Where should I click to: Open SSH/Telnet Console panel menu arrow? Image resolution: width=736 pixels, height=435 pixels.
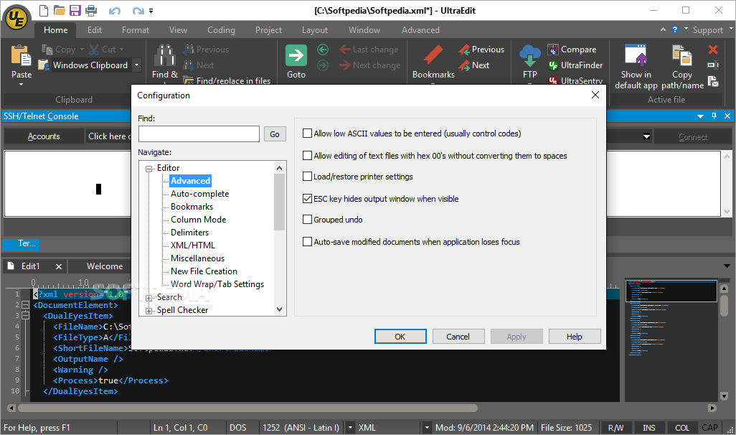coord(700,116)
